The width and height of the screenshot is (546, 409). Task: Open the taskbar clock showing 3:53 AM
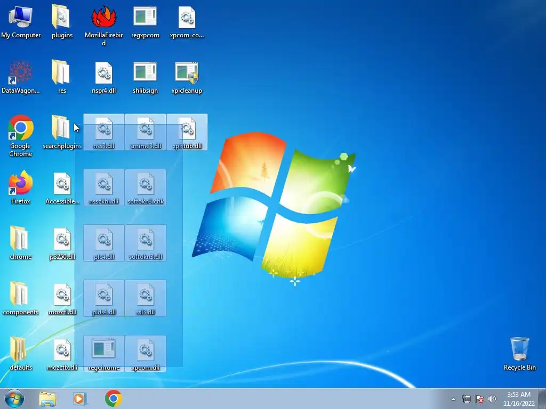(x=519, y=399)
